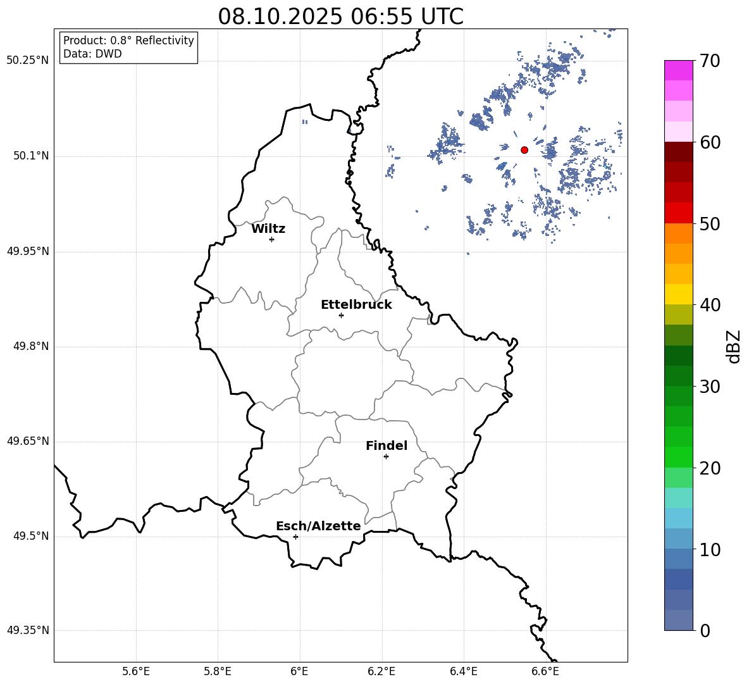This screenshot has height=684, width=749.
Task: Click the 49.35°N latitude label
Action: tap(28, 631)
